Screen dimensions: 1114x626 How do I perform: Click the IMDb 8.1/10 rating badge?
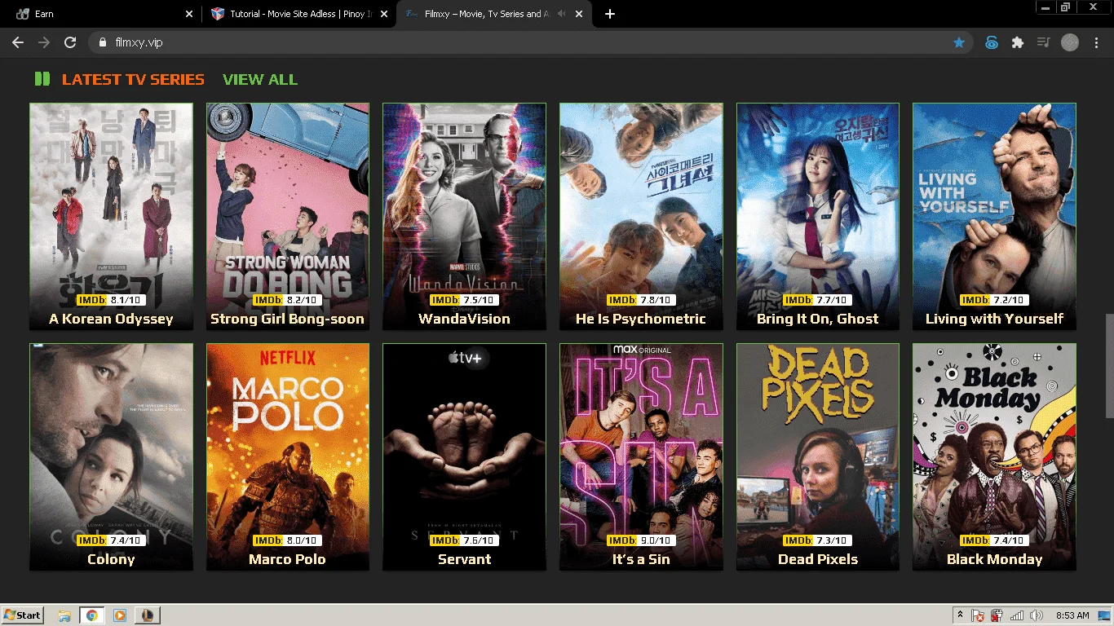(x=111, y=300)
